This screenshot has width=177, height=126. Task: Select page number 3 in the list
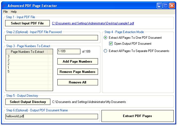tap(27, 56)
